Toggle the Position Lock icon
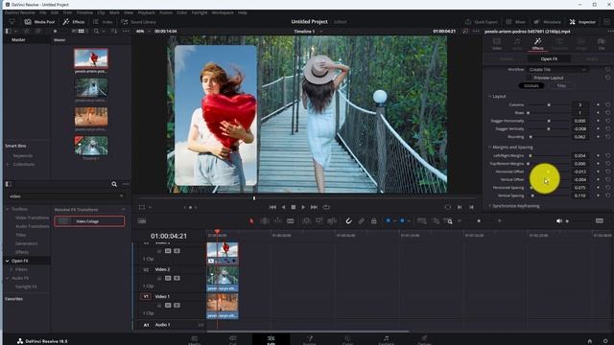 point(374,221)
